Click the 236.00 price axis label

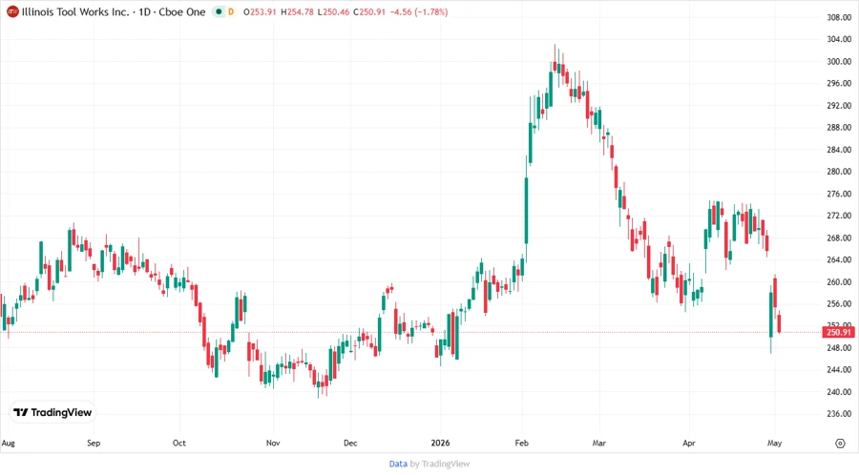pyautogui.click(x=839, y=414)
